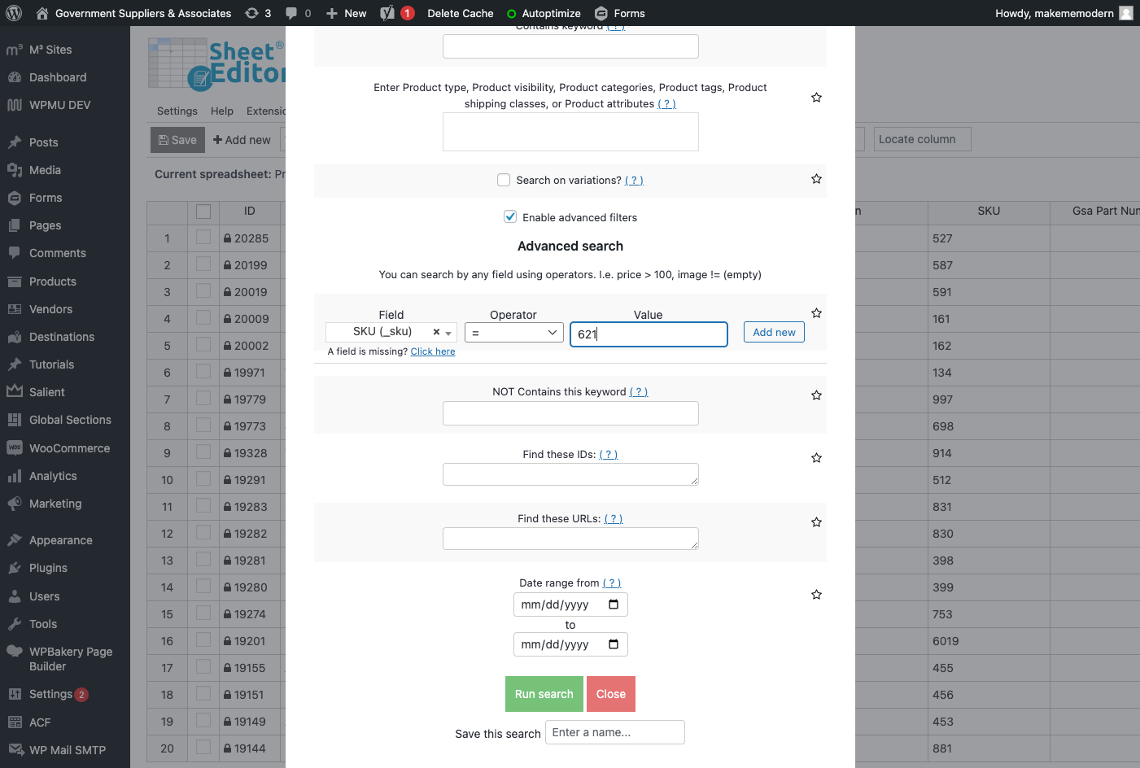Star the advanced search Field row
1140x768 pixels.
click(816, 313)
